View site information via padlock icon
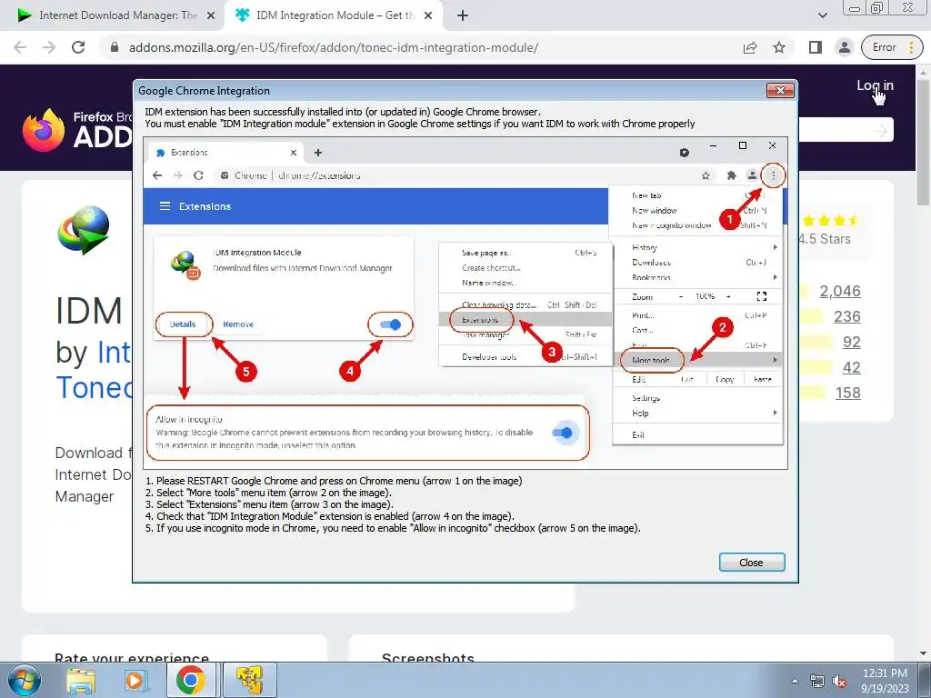The width and height of the screenshot is (931, 698). point(115,47)
